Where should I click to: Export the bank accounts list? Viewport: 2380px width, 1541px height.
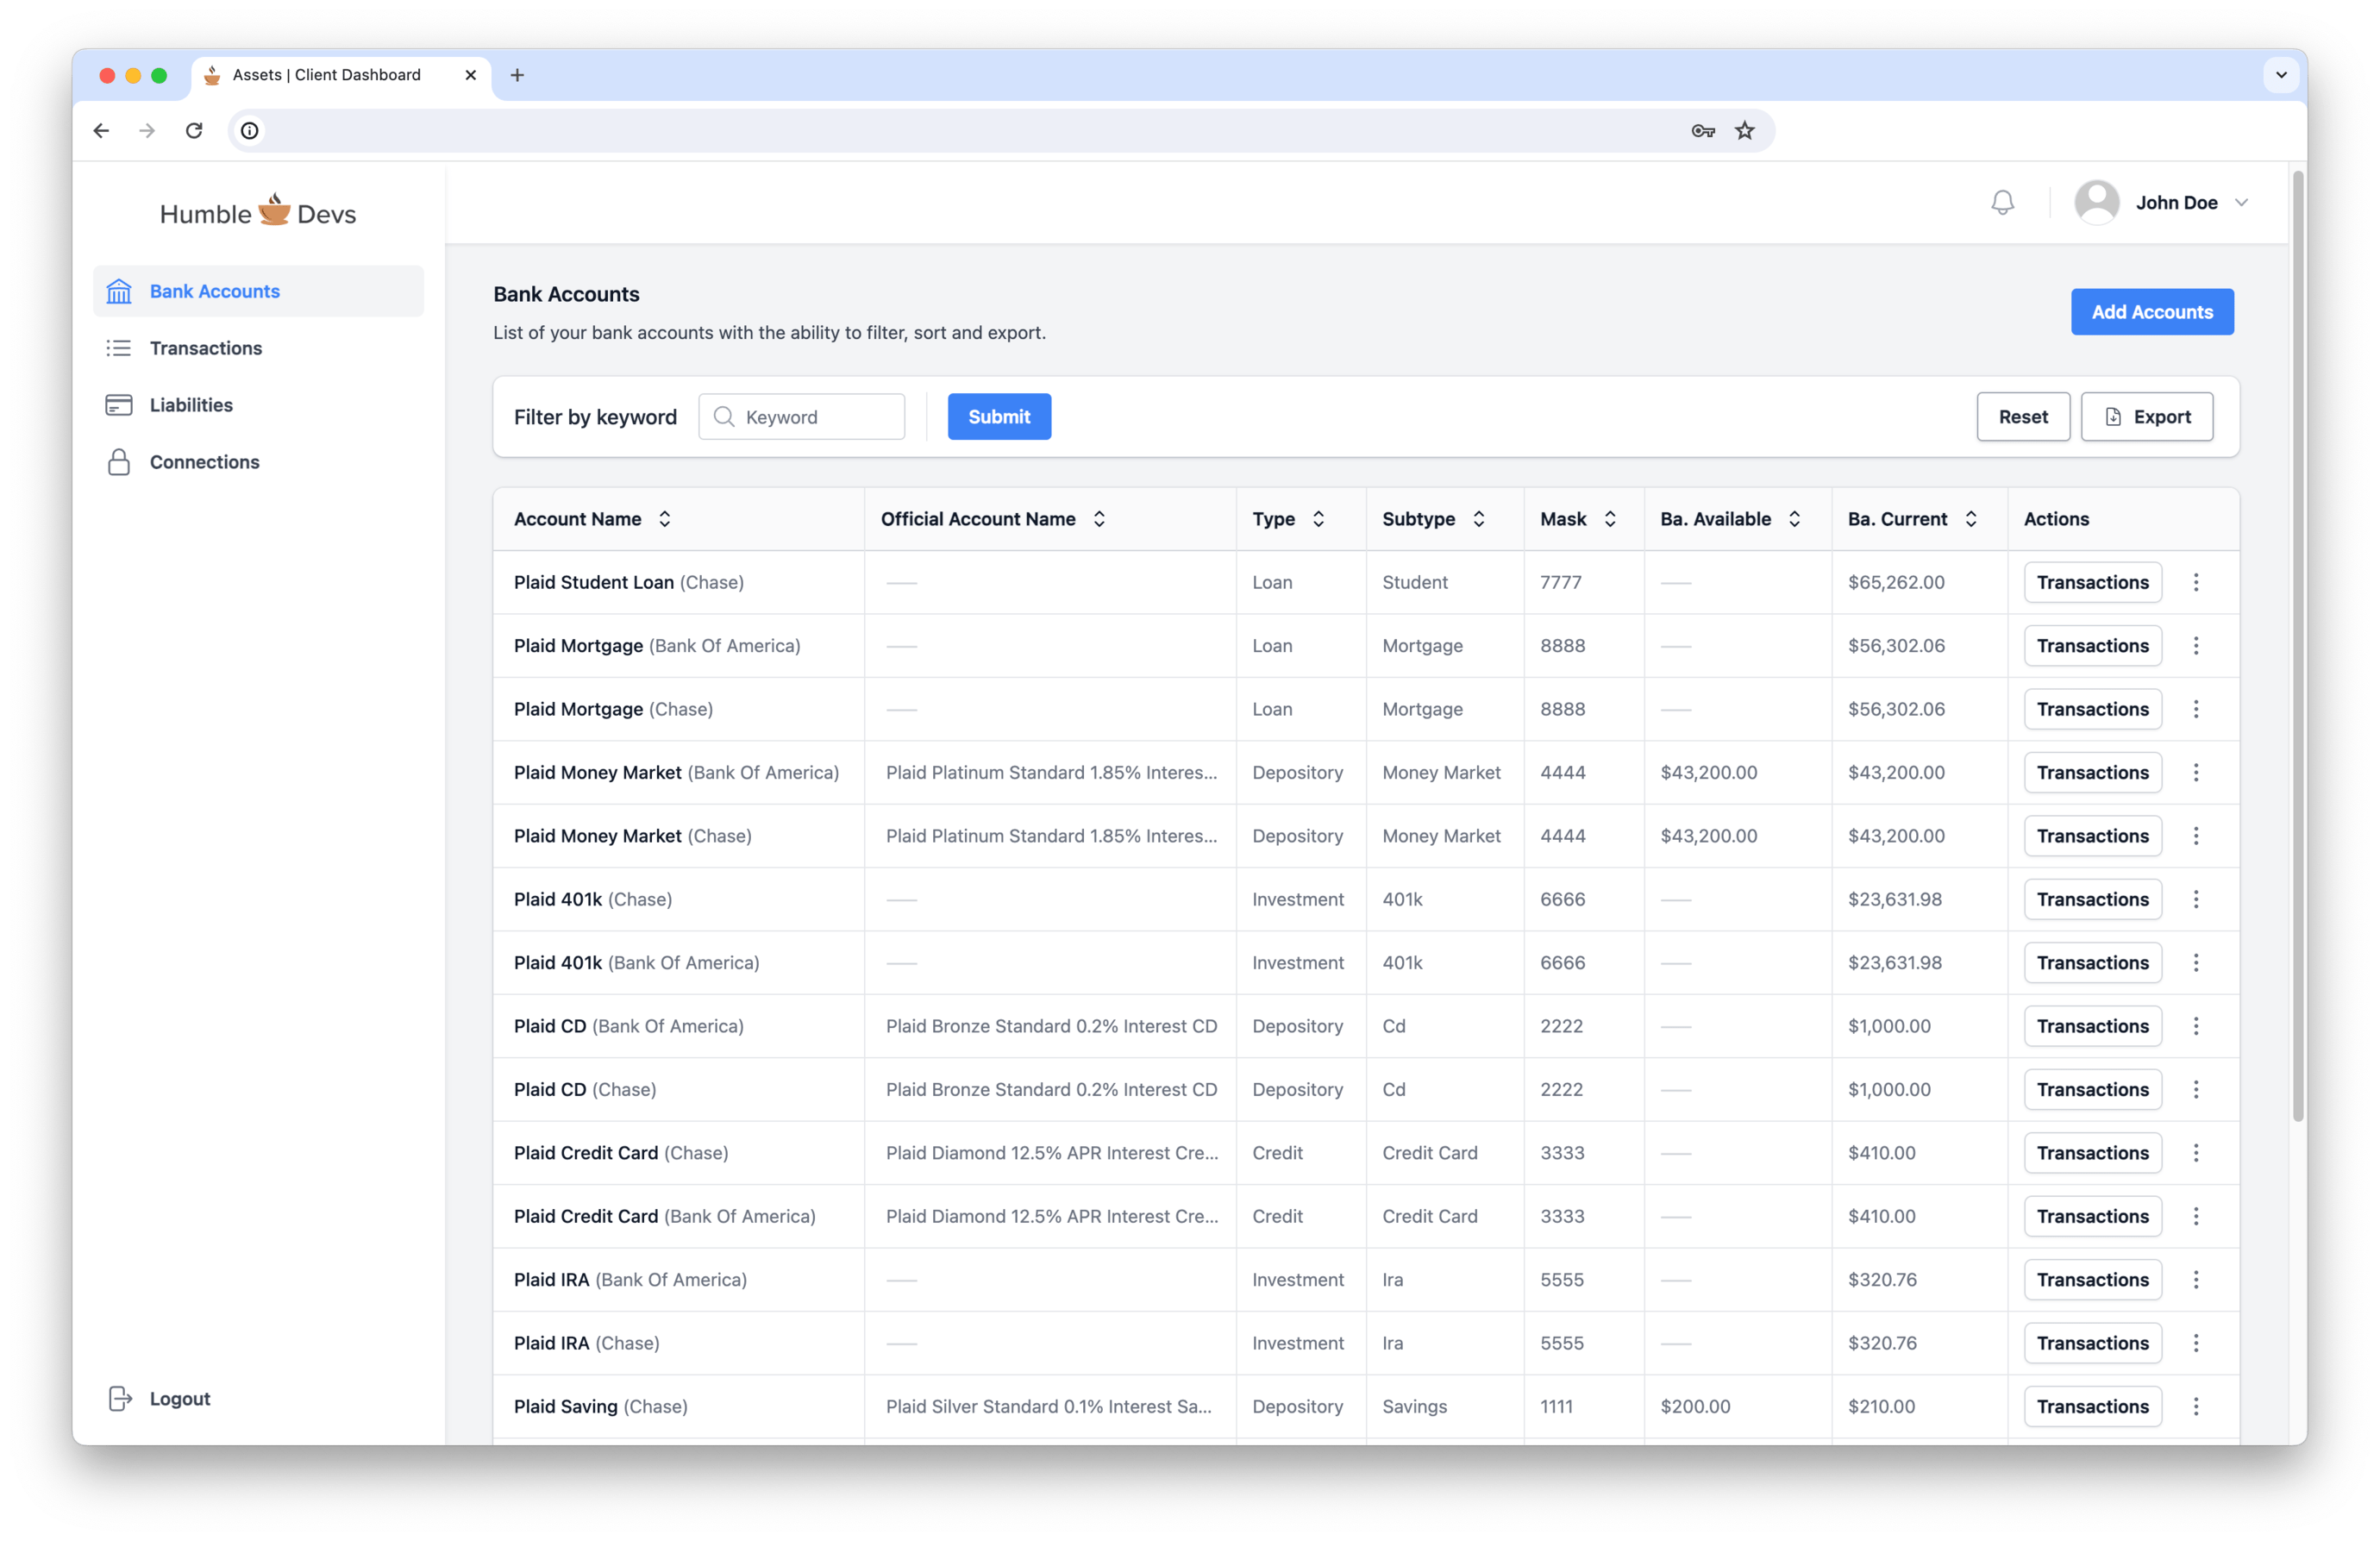click(2147, 417)
